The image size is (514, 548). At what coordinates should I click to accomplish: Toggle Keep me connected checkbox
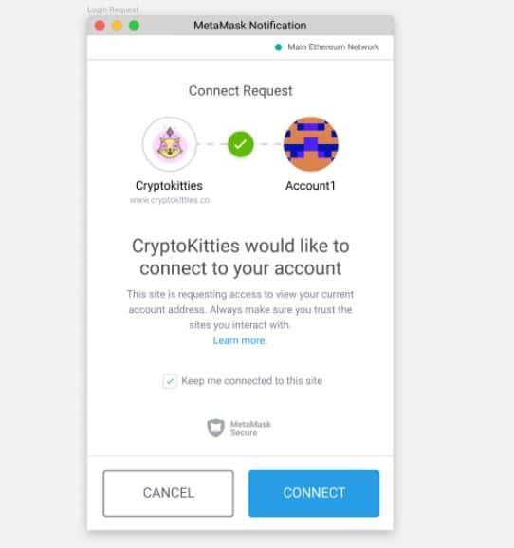pyautogui.click(x=170, y=381)
